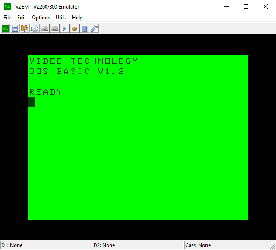Click the DOS BASIC V1.2 text line

[77, 71]
